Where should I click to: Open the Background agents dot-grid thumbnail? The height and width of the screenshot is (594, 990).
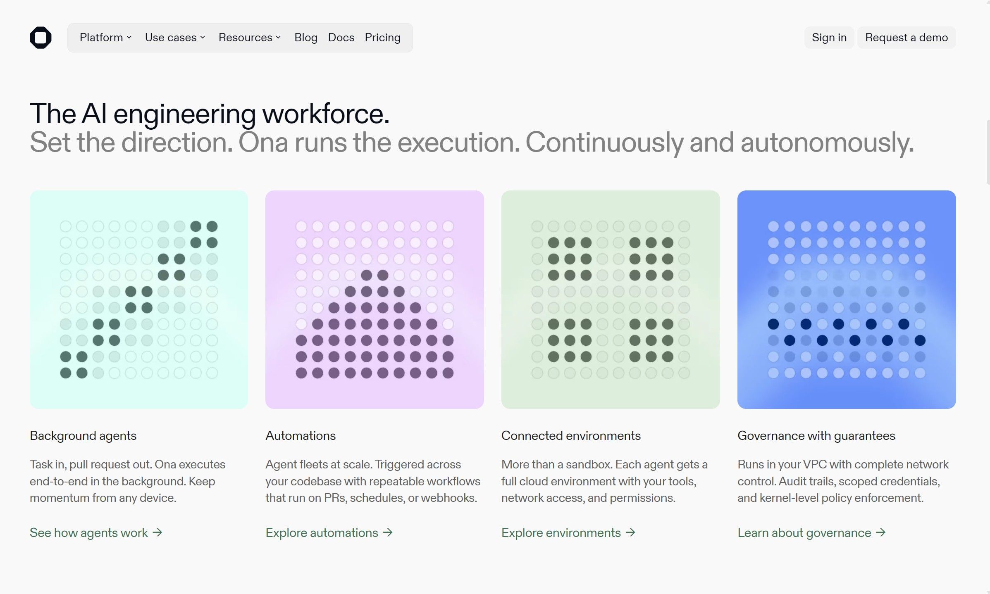[x=139, y=299]
